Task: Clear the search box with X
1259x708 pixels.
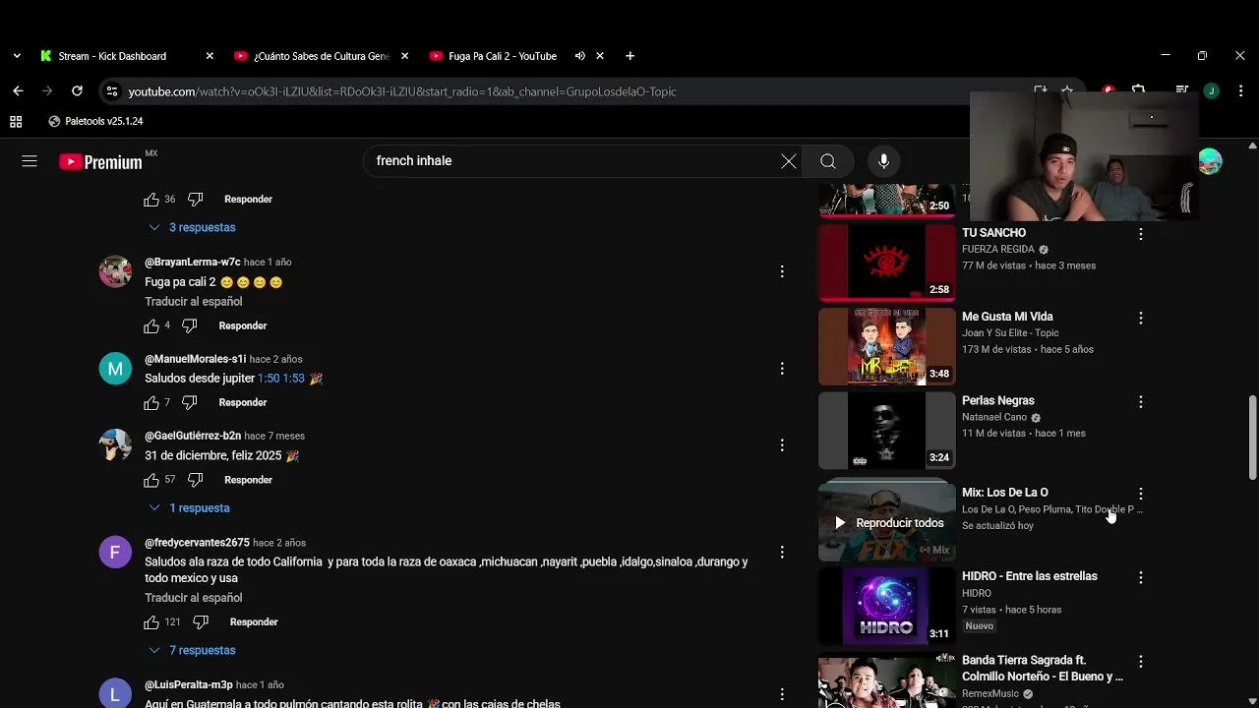Action: 789,161
